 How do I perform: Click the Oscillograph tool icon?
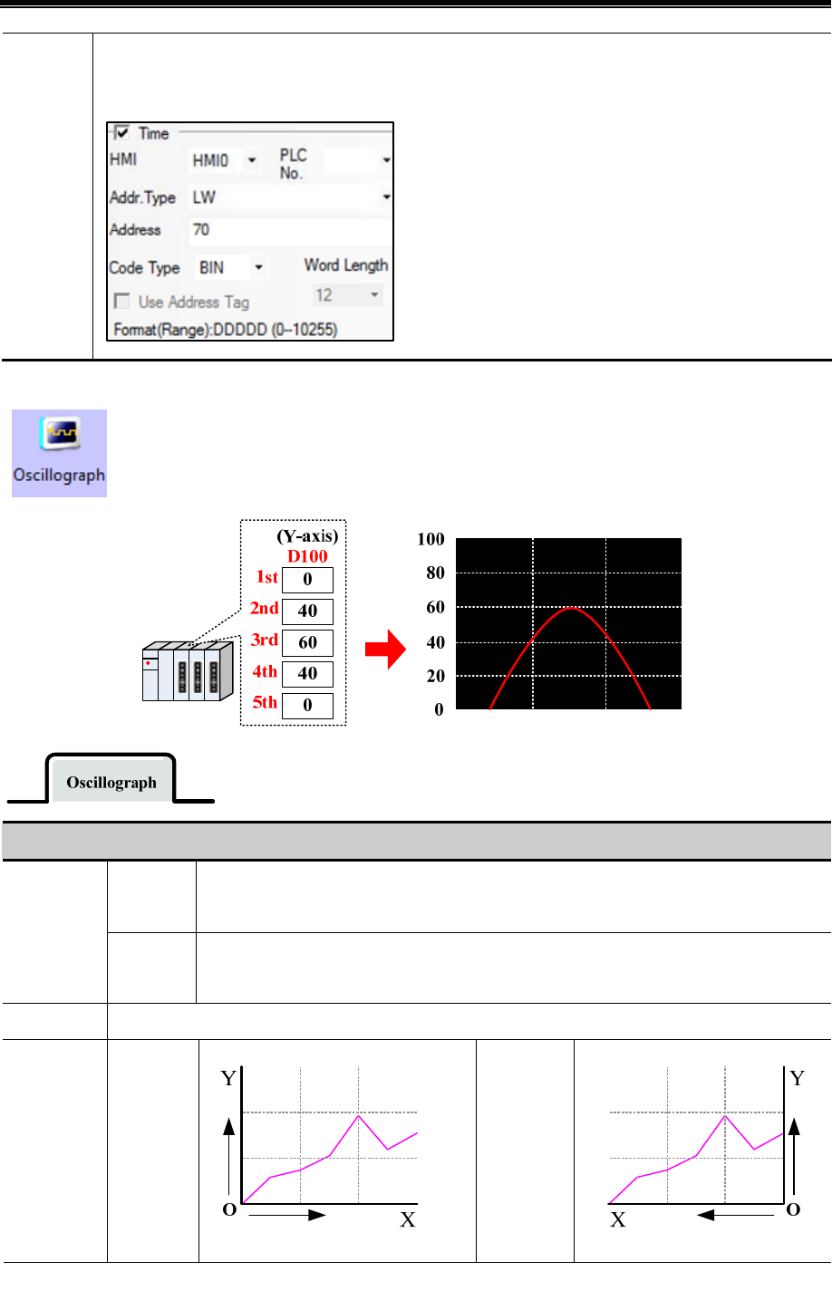tap(59, 452)
